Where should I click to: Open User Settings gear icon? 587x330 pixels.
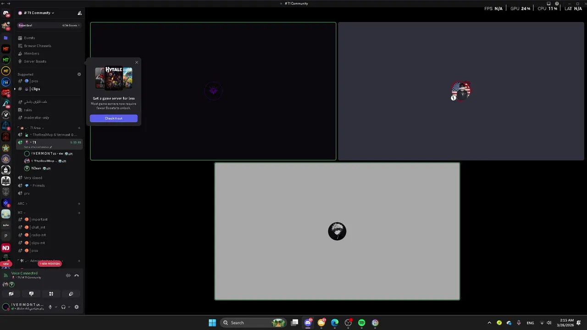pyautogui.click(x=77, y=307)
